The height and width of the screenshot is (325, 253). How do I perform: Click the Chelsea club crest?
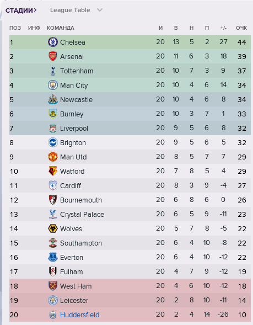pos(53,42)
